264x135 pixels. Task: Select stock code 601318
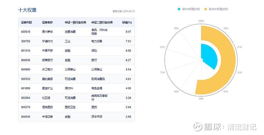(x=26, y=51)
